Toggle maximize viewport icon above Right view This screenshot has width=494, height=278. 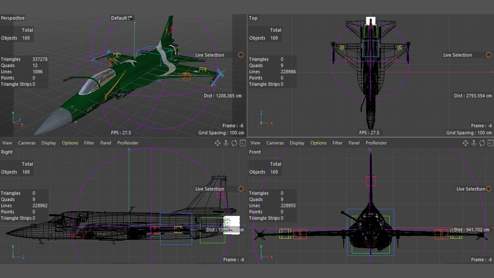point(243,143)
